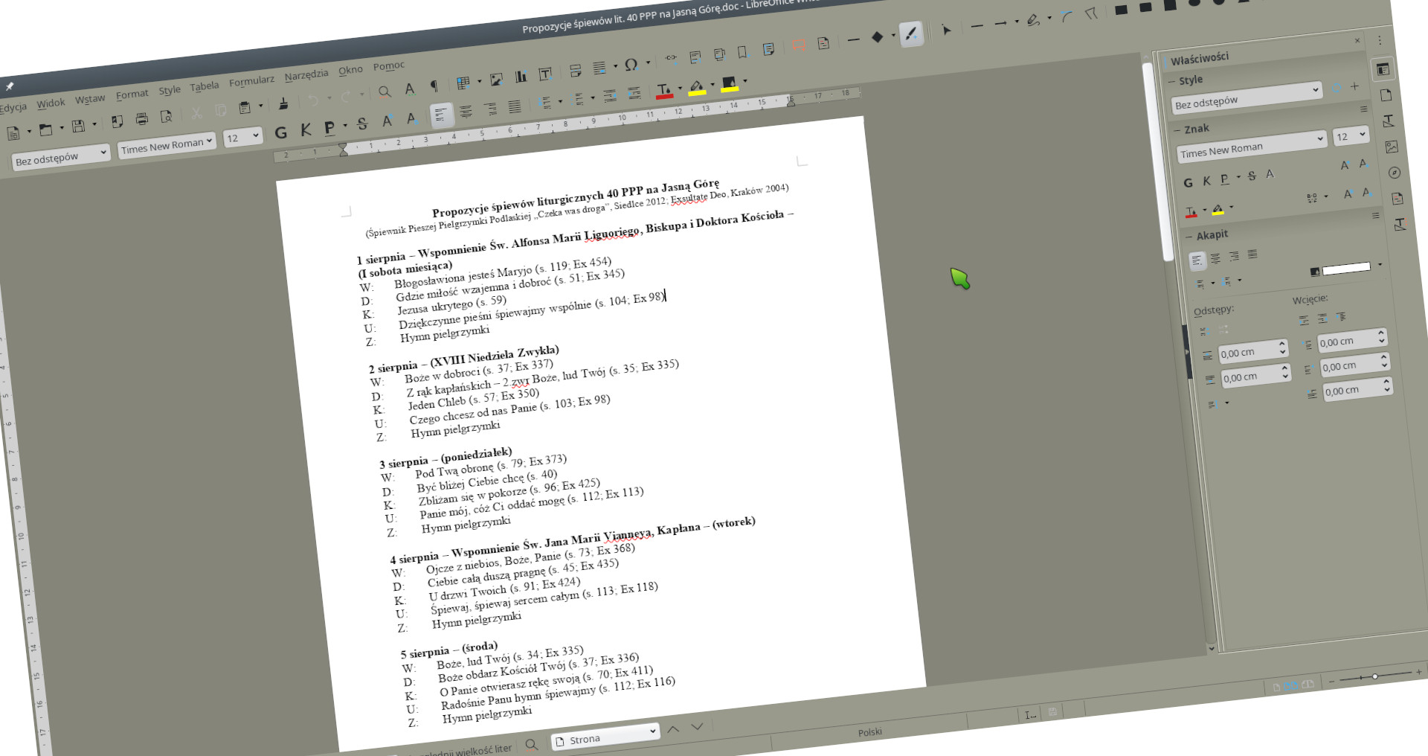
Task: Collapse the Znak section in the sidebar
Action: click(x=1177, y=130)
